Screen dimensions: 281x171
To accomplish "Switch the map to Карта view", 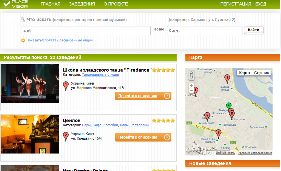I will (244, 73).
